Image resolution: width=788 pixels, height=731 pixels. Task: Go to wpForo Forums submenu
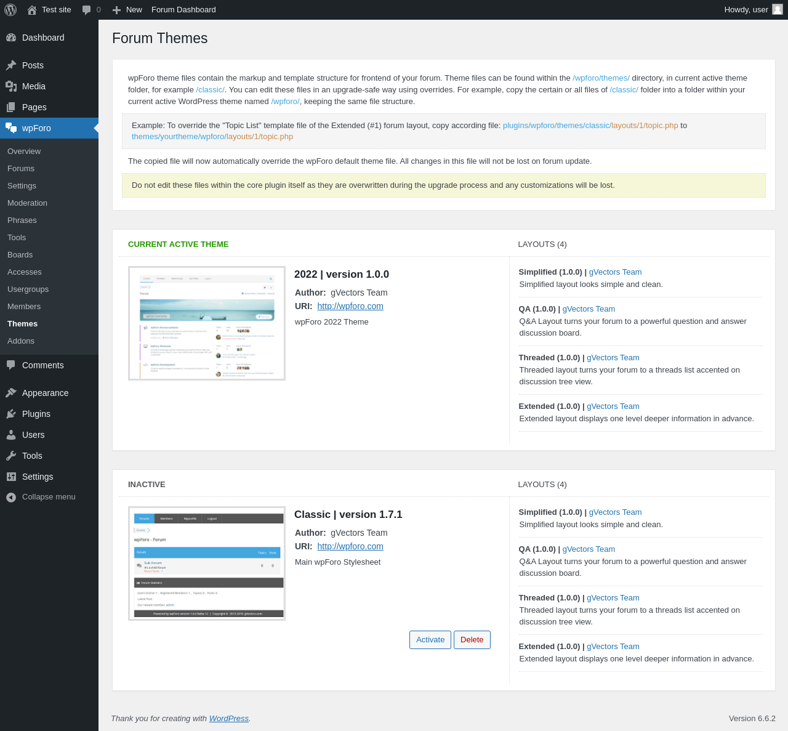pos(21,169)
